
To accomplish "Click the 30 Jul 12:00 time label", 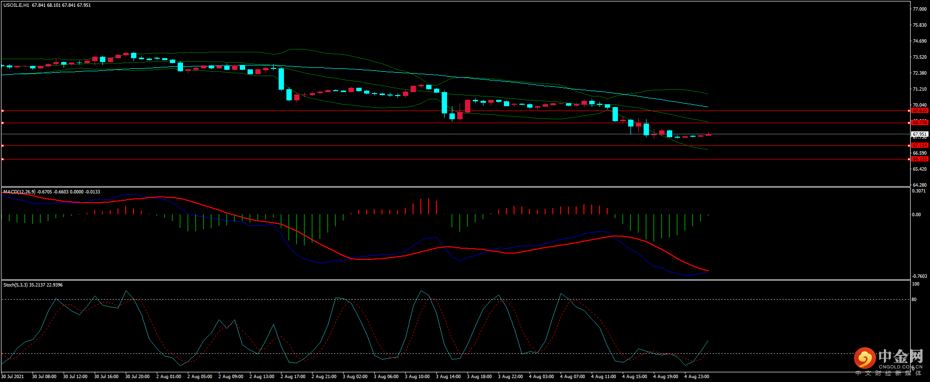I will pos(75,377).
